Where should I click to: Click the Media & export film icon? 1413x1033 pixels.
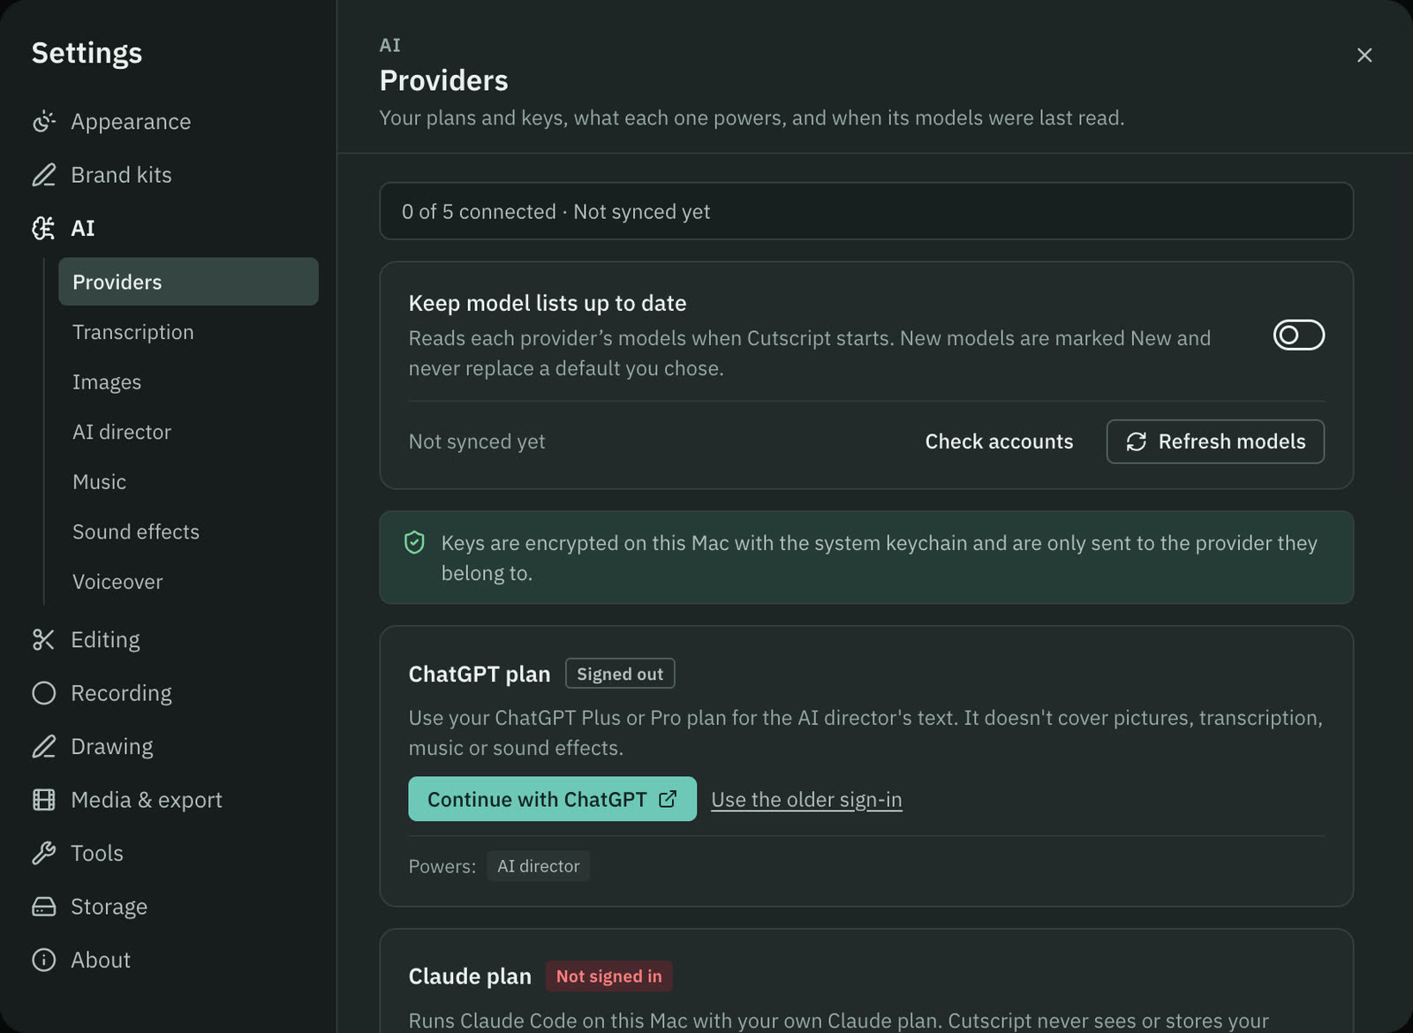click(x=43, y=800)
